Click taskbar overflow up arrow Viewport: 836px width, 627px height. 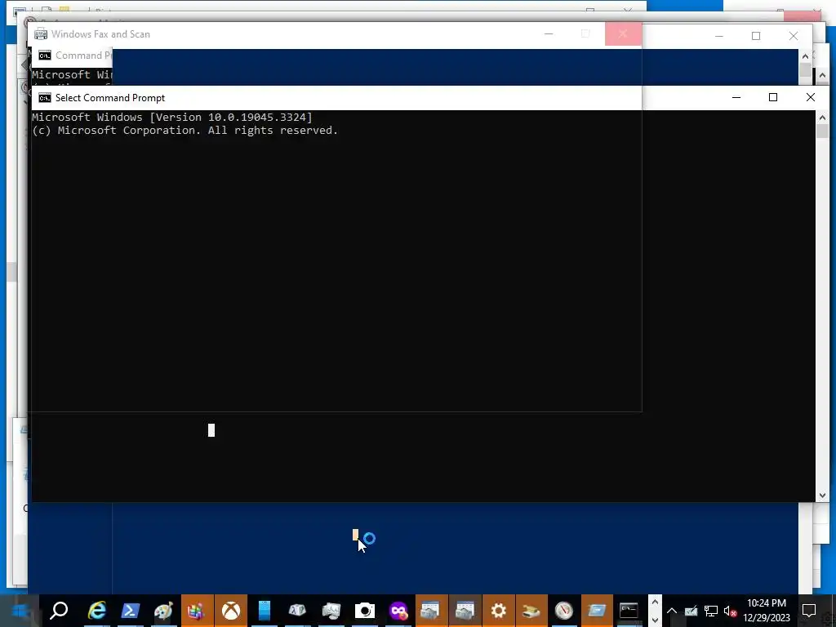click(x=655, y=602)
